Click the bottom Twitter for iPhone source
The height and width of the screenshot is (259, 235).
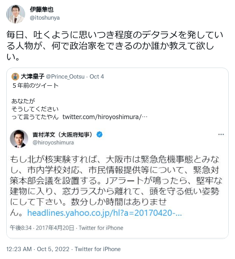pos(97,249)
